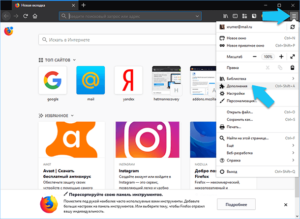Viewport: 300px width, 219px height.
Task: Select Открыть файл... menu item
Action: [x=257, y=112]
